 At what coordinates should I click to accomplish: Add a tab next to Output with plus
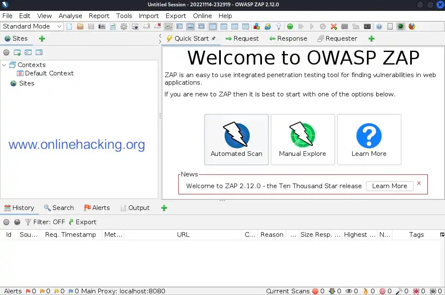coord(164,208)
